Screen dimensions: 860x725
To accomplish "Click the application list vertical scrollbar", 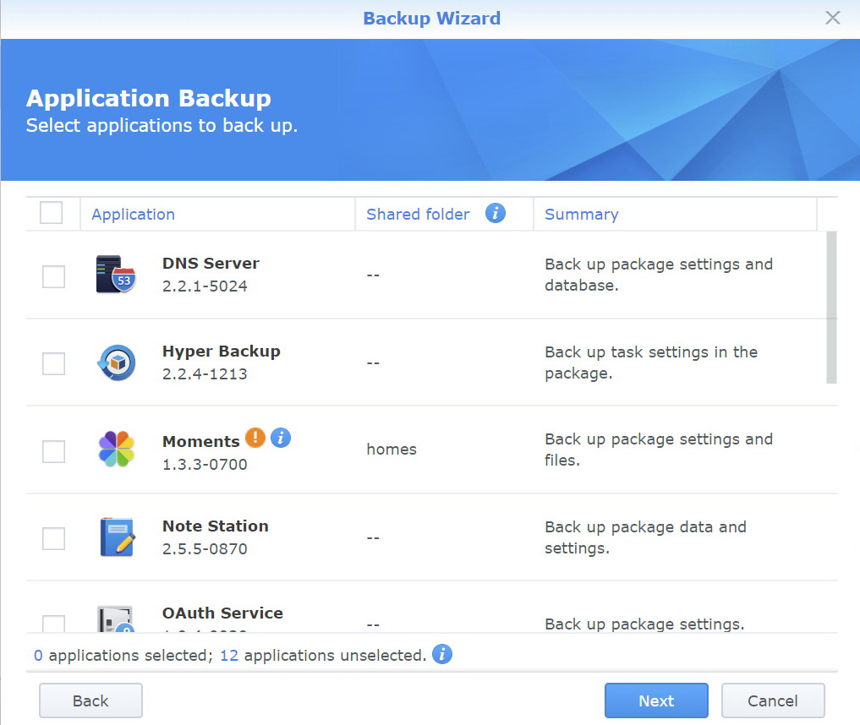I will point(831,308).
